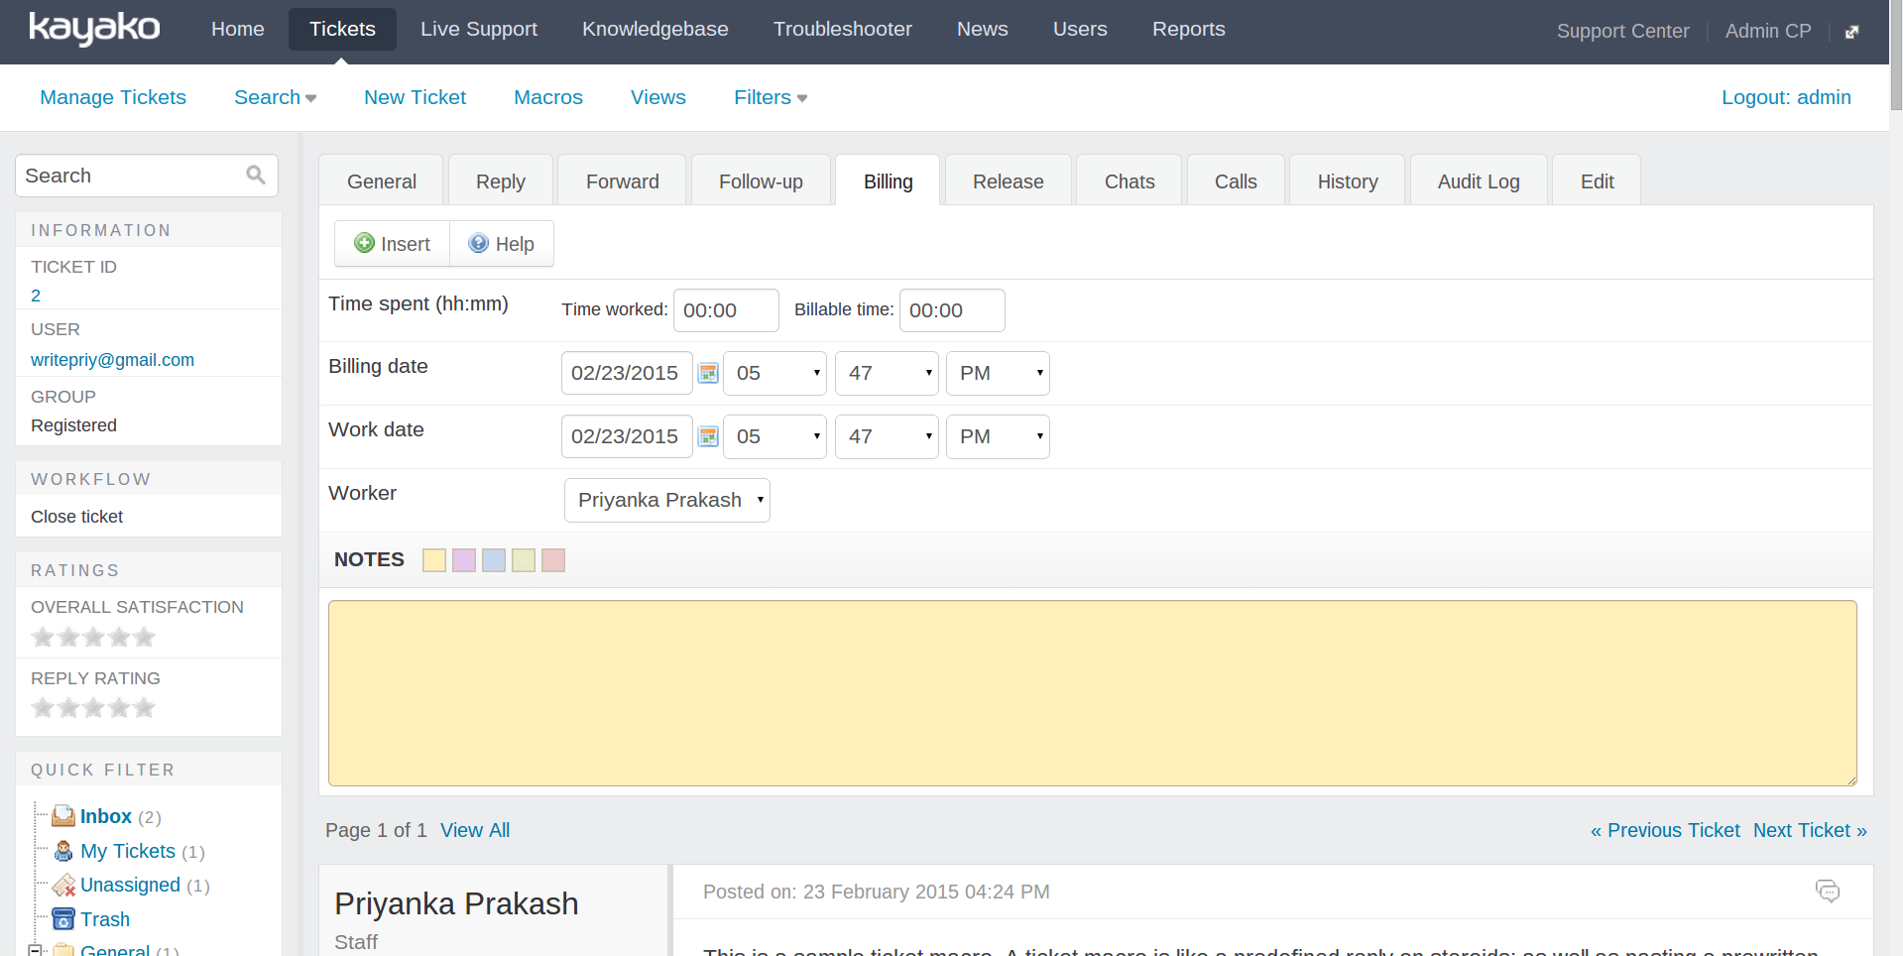This screenshot has width=1903, height=956.
Task: Click the Manage Tickets link
Action: [113, 97]
